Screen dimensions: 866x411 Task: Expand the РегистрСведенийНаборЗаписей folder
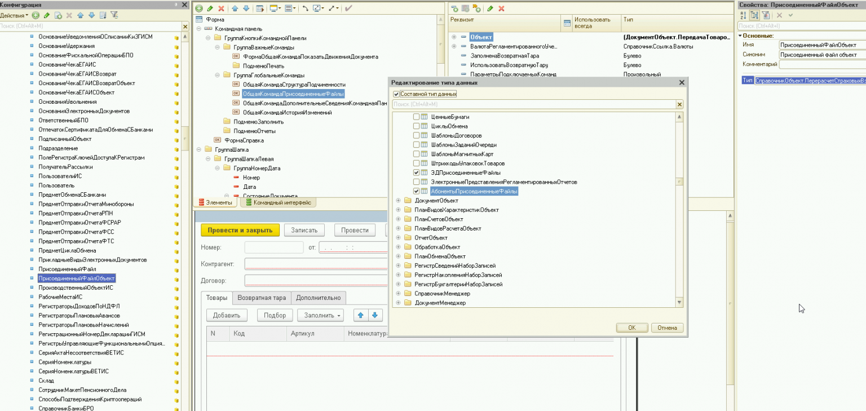(398, 266)
